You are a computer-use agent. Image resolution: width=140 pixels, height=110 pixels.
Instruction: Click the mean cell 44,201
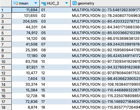click(x=25, y=27)
